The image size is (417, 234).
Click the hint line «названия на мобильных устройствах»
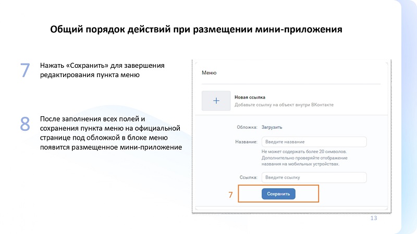(x=300, y=164)
